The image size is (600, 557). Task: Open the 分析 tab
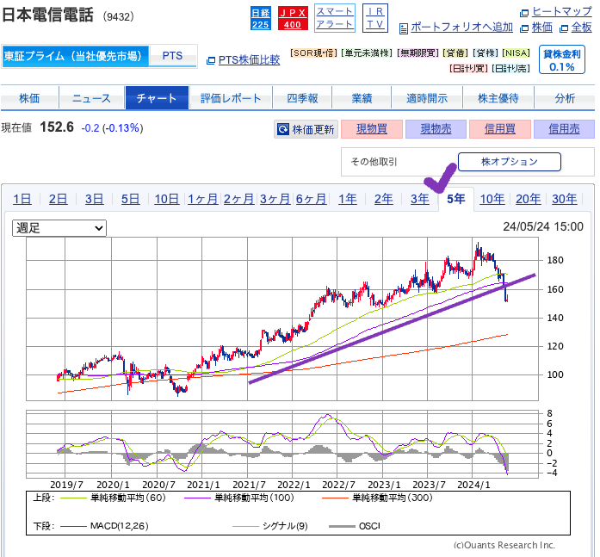[x=565, y=98]
